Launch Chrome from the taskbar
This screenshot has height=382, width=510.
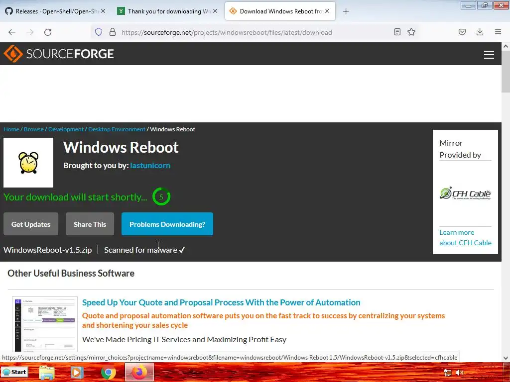click(x=108, y=373)
